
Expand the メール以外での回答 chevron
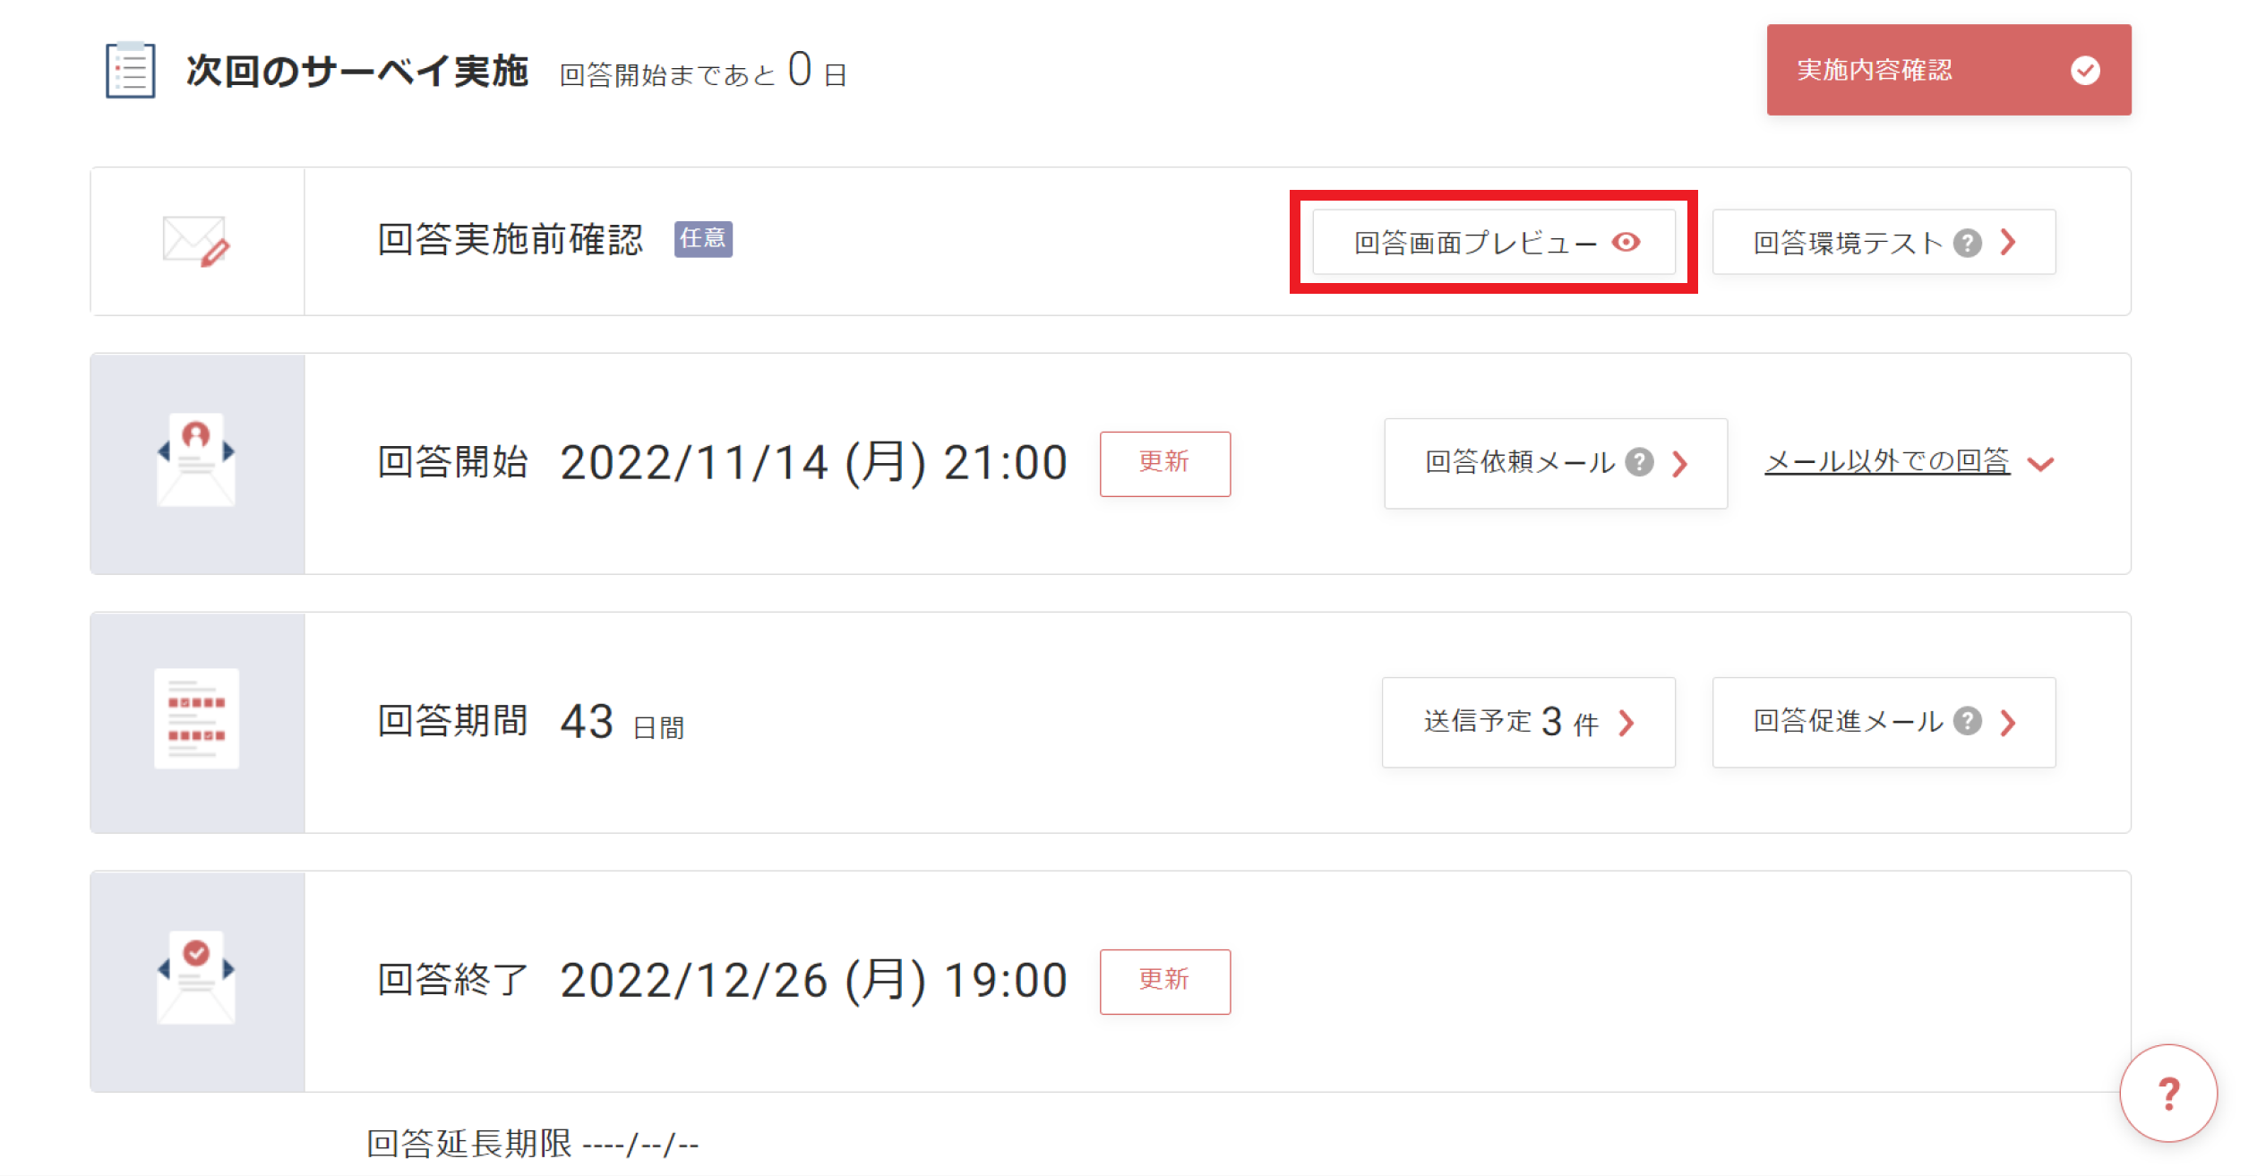pos(2041,464)
